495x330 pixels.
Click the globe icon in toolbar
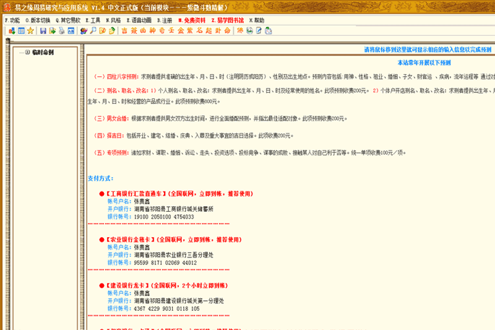point(249,30)
